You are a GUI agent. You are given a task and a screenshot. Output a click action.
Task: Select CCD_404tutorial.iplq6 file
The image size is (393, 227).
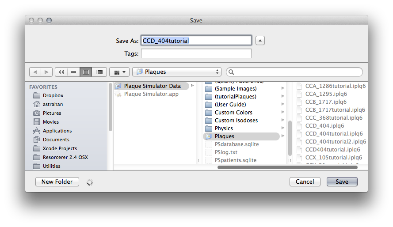[x=334, y=134]
